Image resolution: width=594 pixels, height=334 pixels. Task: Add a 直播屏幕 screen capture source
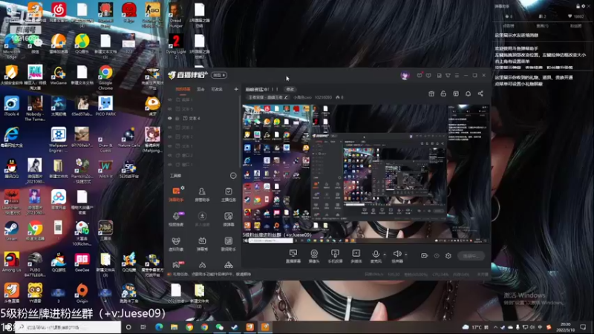coord(293,256)
